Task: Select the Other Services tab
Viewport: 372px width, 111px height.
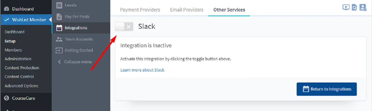Action: click(229, 10)
